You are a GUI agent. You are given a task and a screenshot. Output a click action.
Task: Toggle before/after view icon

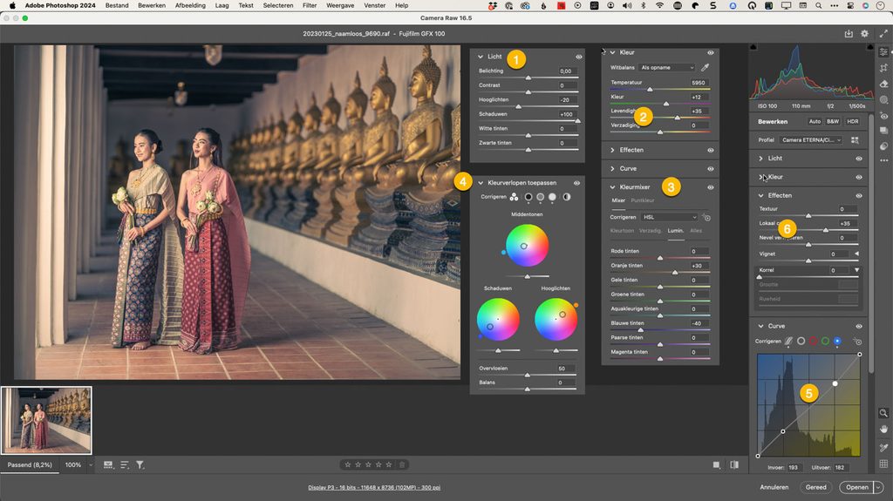(x=734, y=465)
